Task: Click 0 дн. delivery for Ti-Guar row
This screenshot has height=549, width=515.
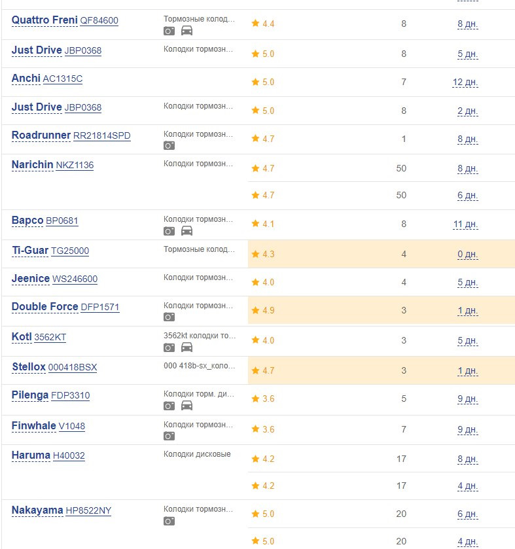Action: tap(468, 254)
